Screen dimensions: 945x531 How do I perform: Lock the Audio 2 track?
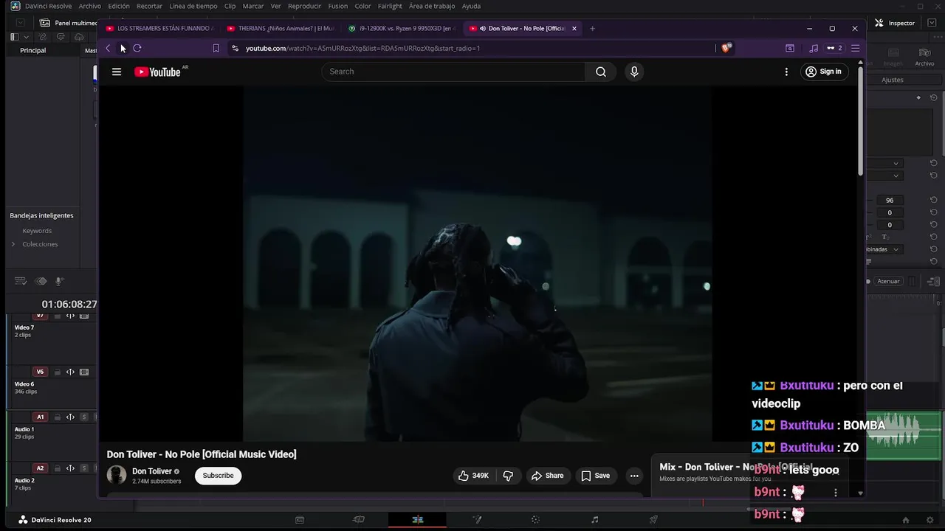[57, 468]
